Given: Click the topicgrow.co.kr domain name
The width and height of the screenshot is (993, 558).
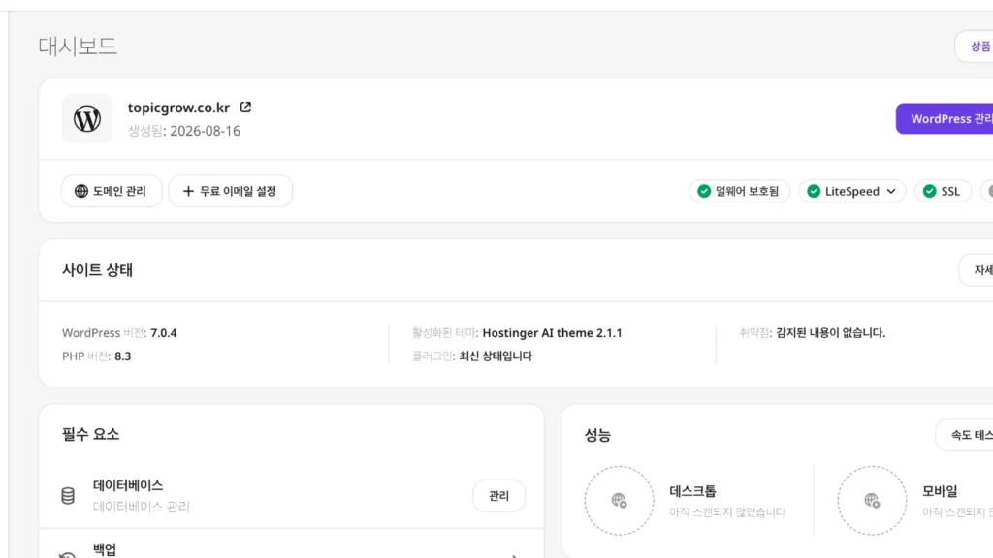Looking at the screenshot, I should pos(178,108).
